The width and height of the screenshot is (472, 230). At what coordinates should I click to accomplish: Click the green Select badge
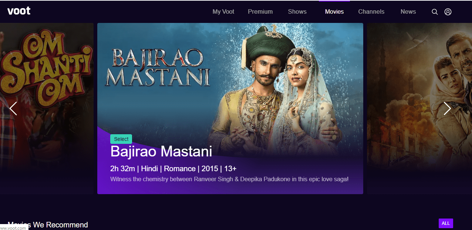click(x=121, y=139)
